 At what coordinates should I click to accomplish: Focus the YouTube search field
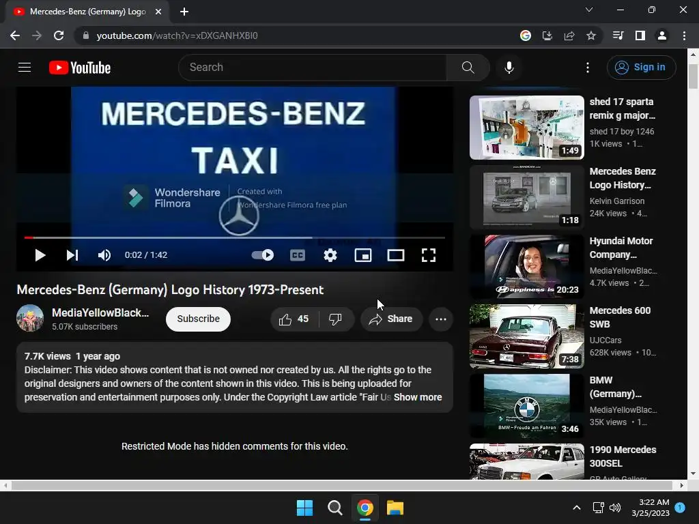tap(312, 68)
